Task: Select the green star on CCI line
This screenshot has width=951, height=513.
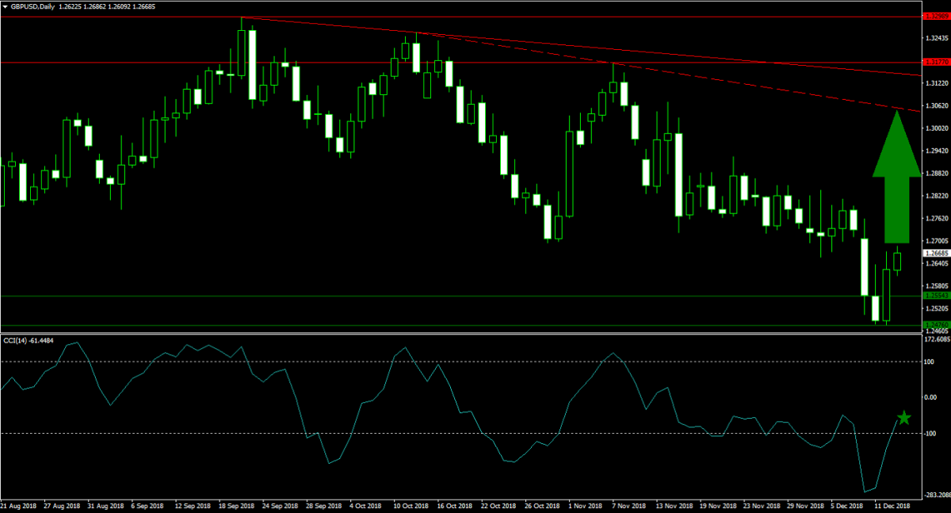Action: pos(903,418)
